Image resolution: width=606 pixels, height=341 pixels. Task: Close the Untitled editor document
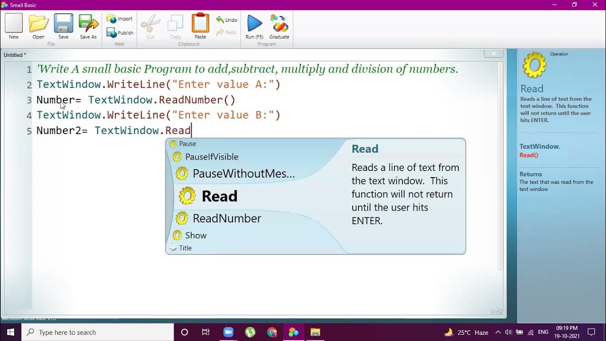493,54
